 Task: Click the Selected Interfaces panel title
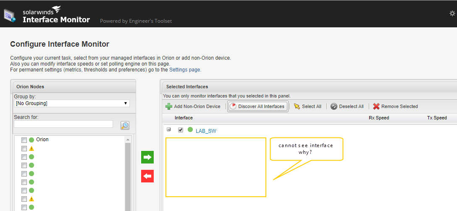(x=187, y=87)
